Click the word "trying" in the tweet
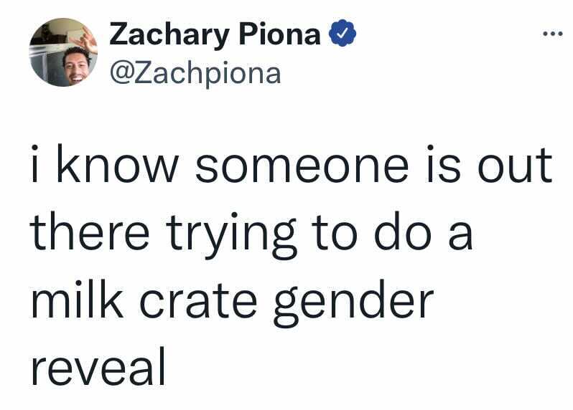Viewport: 573px width, 410px height. click(x=231, y=234)
